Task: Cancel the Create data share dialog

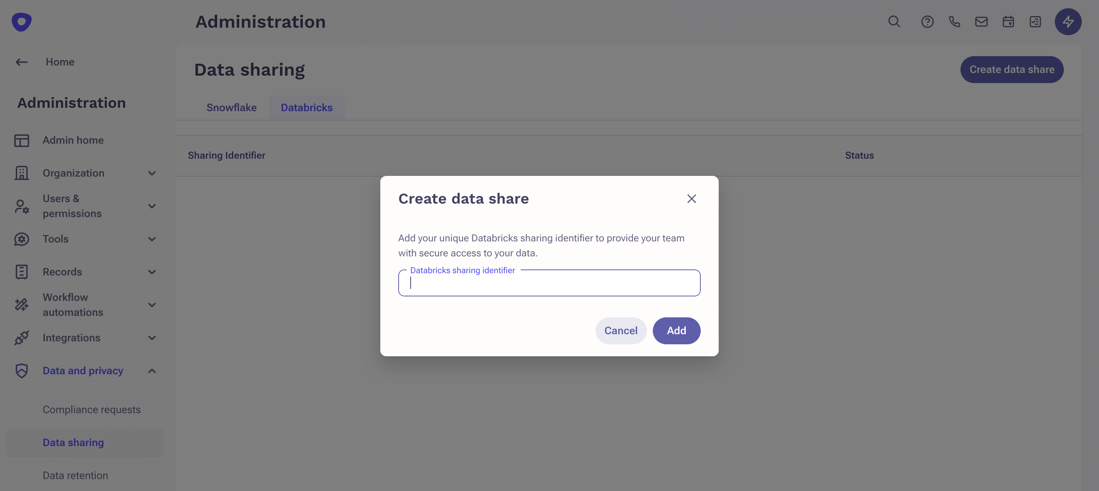Action: point(621,330)
